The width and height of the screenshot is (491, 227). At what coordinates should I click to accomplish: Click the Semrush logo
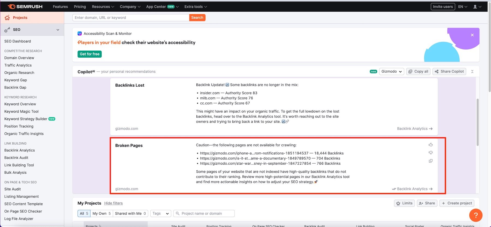point(25,7)
